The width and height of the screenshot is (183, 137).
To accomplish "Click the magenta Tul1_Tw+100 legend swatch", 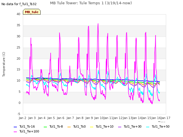I will pyautogui.click(x=15, y=132).
